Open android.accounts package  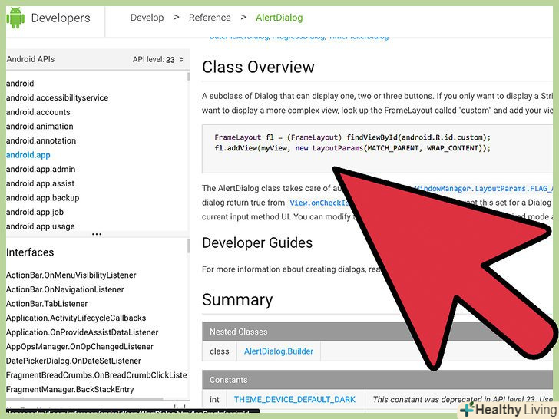tap(38, 112)
